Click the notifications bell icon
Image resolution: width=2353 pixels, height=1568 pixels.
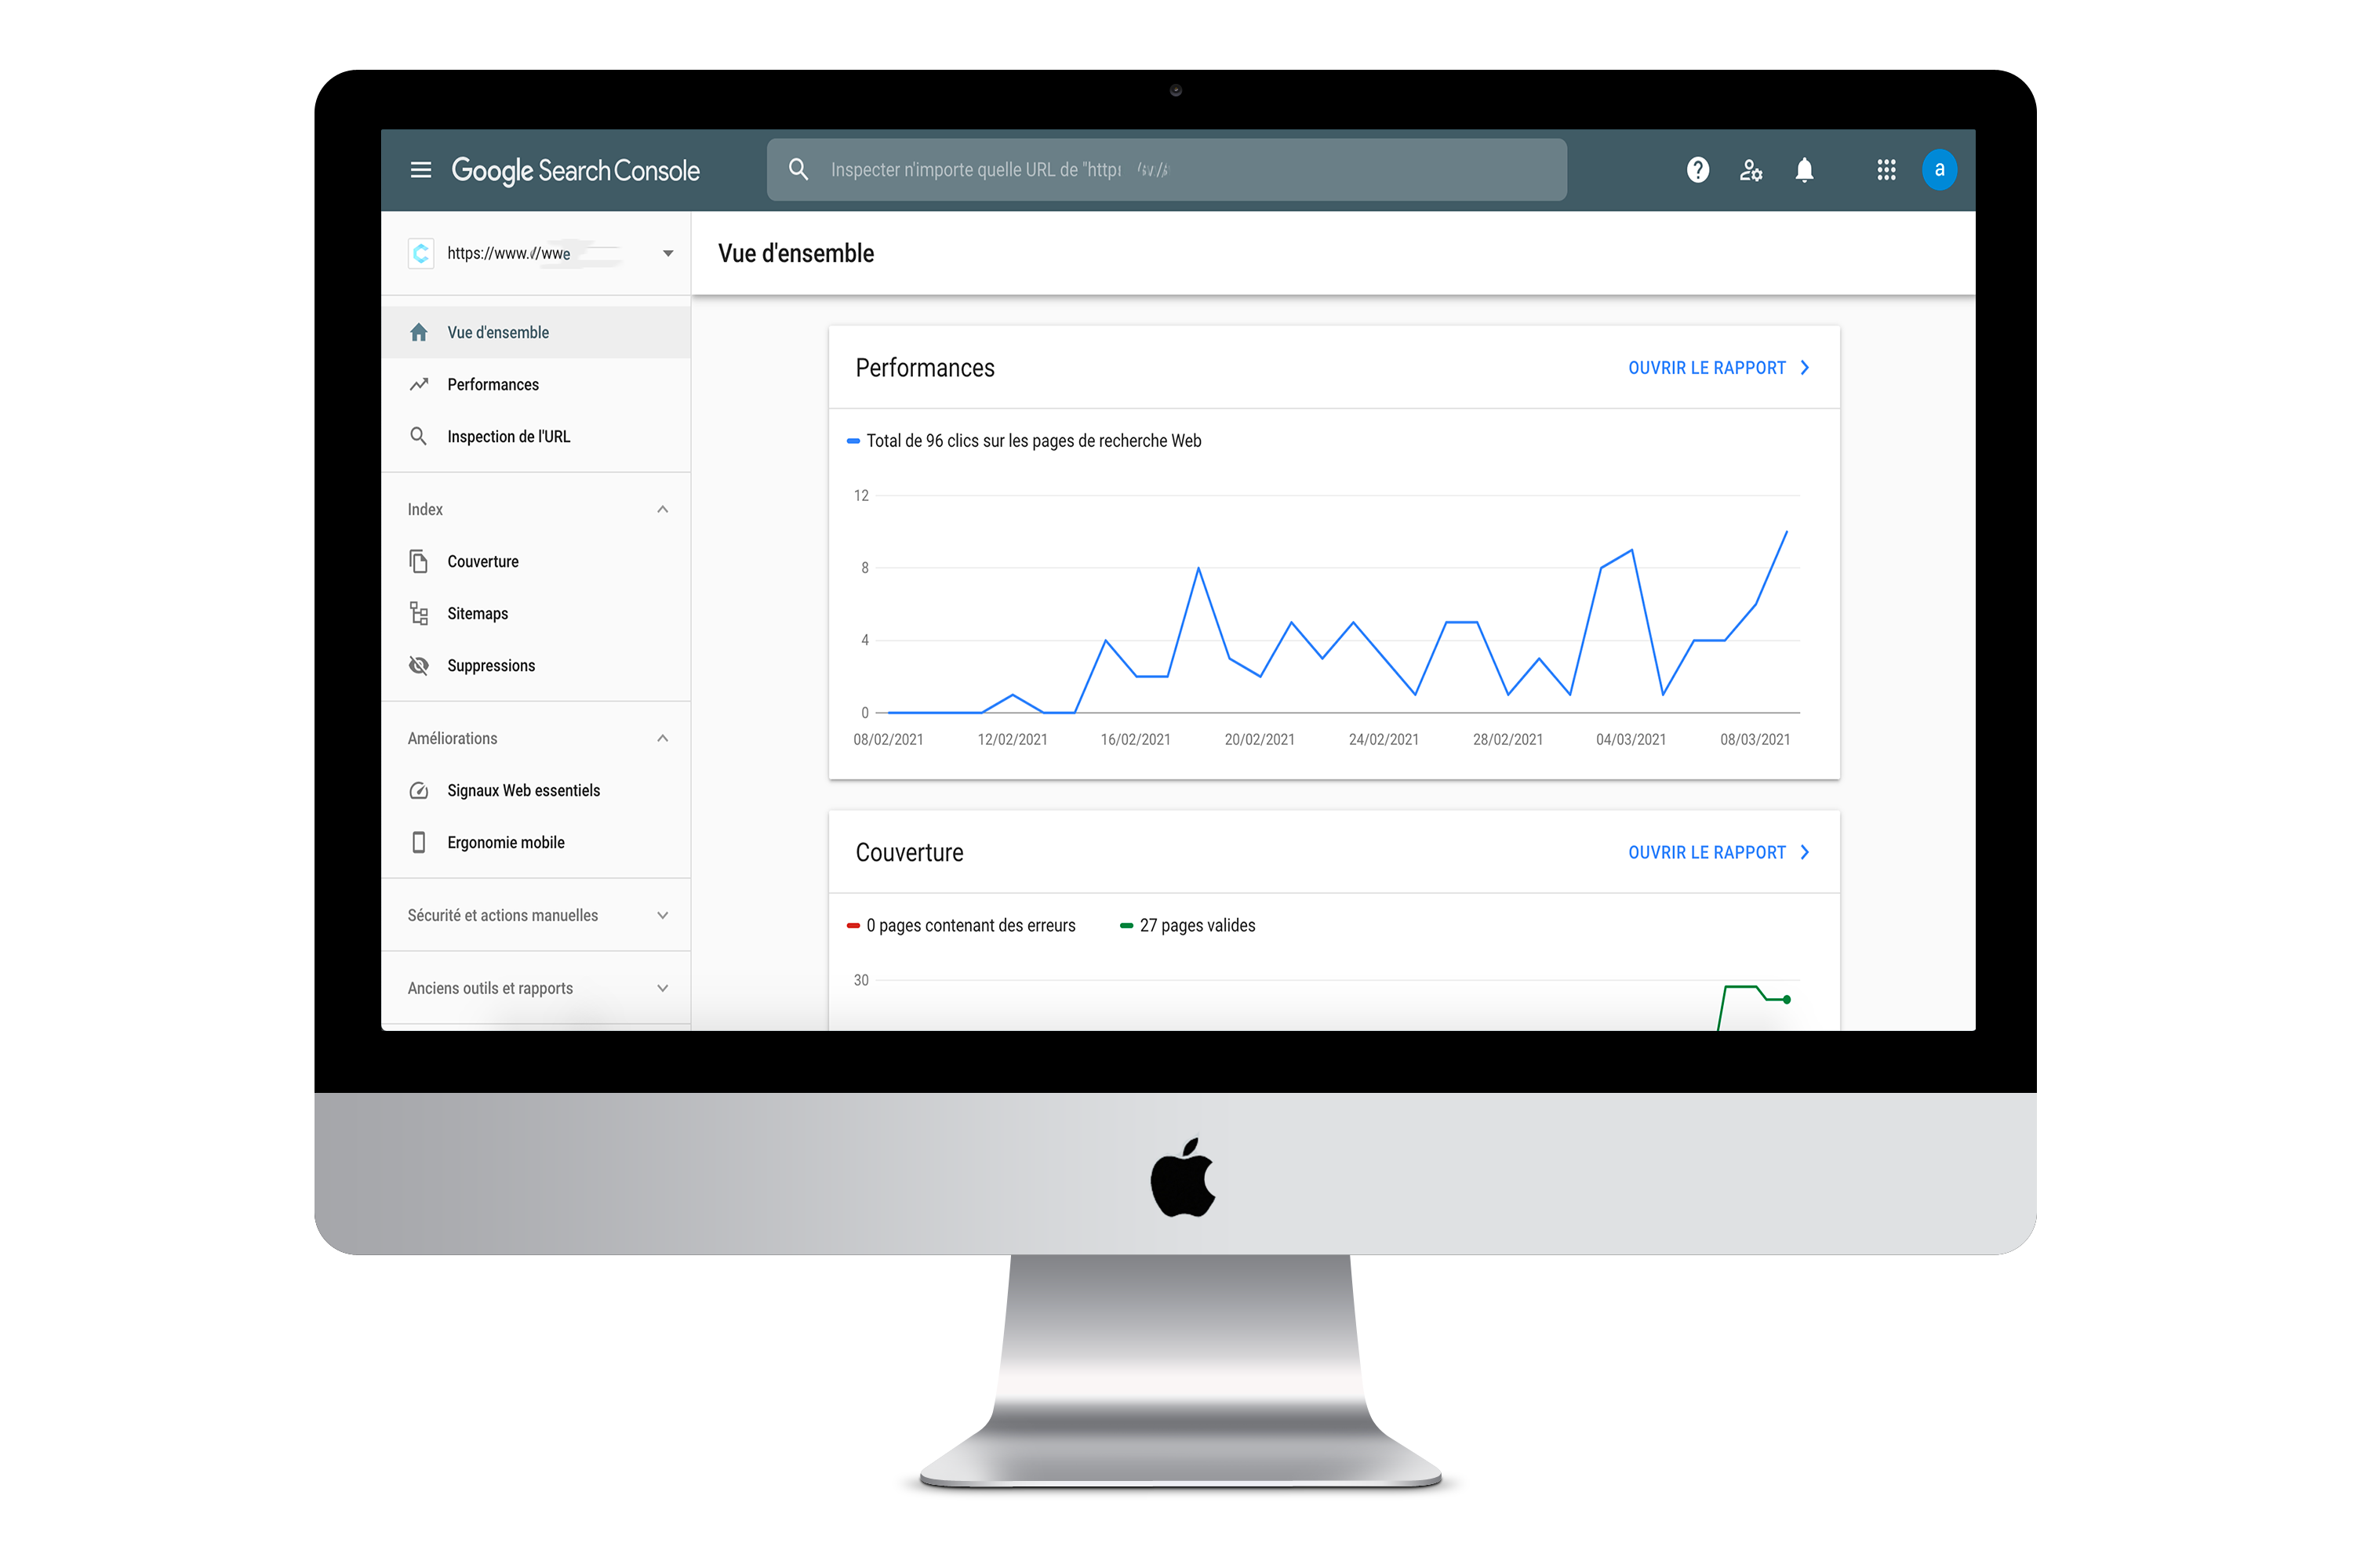[x=1805, y=170]
